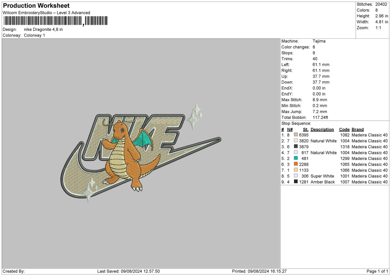Select code "1001" in the stop 8 row
Screen dimensions: 391x276
(x=345, y=176)
